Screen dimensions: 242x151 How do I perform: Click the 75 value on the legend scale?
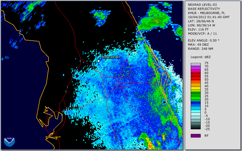click(x=206, y=63)
